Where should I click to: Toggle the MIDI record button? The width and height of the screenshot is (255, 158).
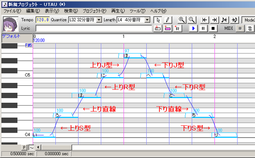240,29
